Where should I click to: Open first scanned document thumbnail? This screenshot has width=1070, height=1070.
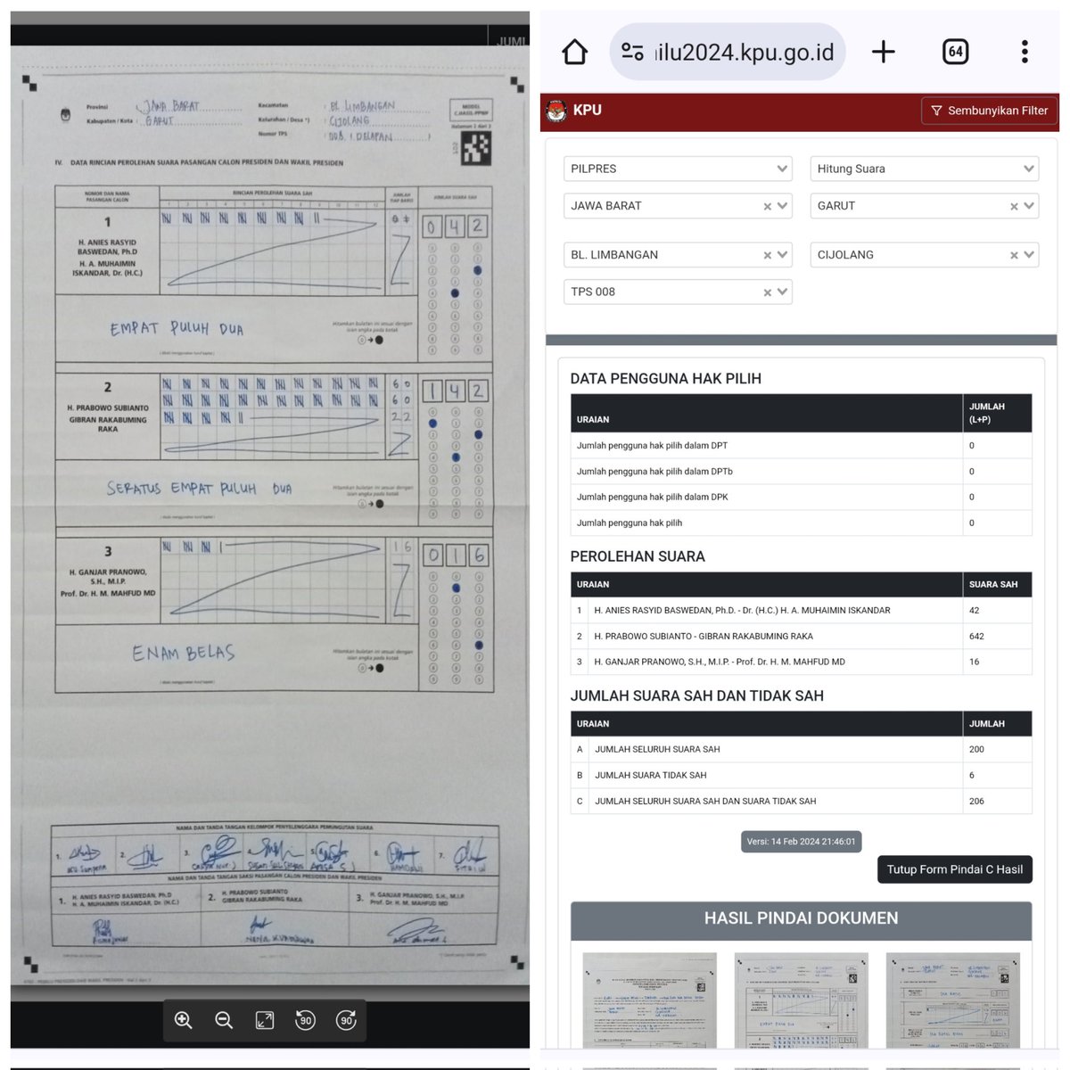(649, 1000)
